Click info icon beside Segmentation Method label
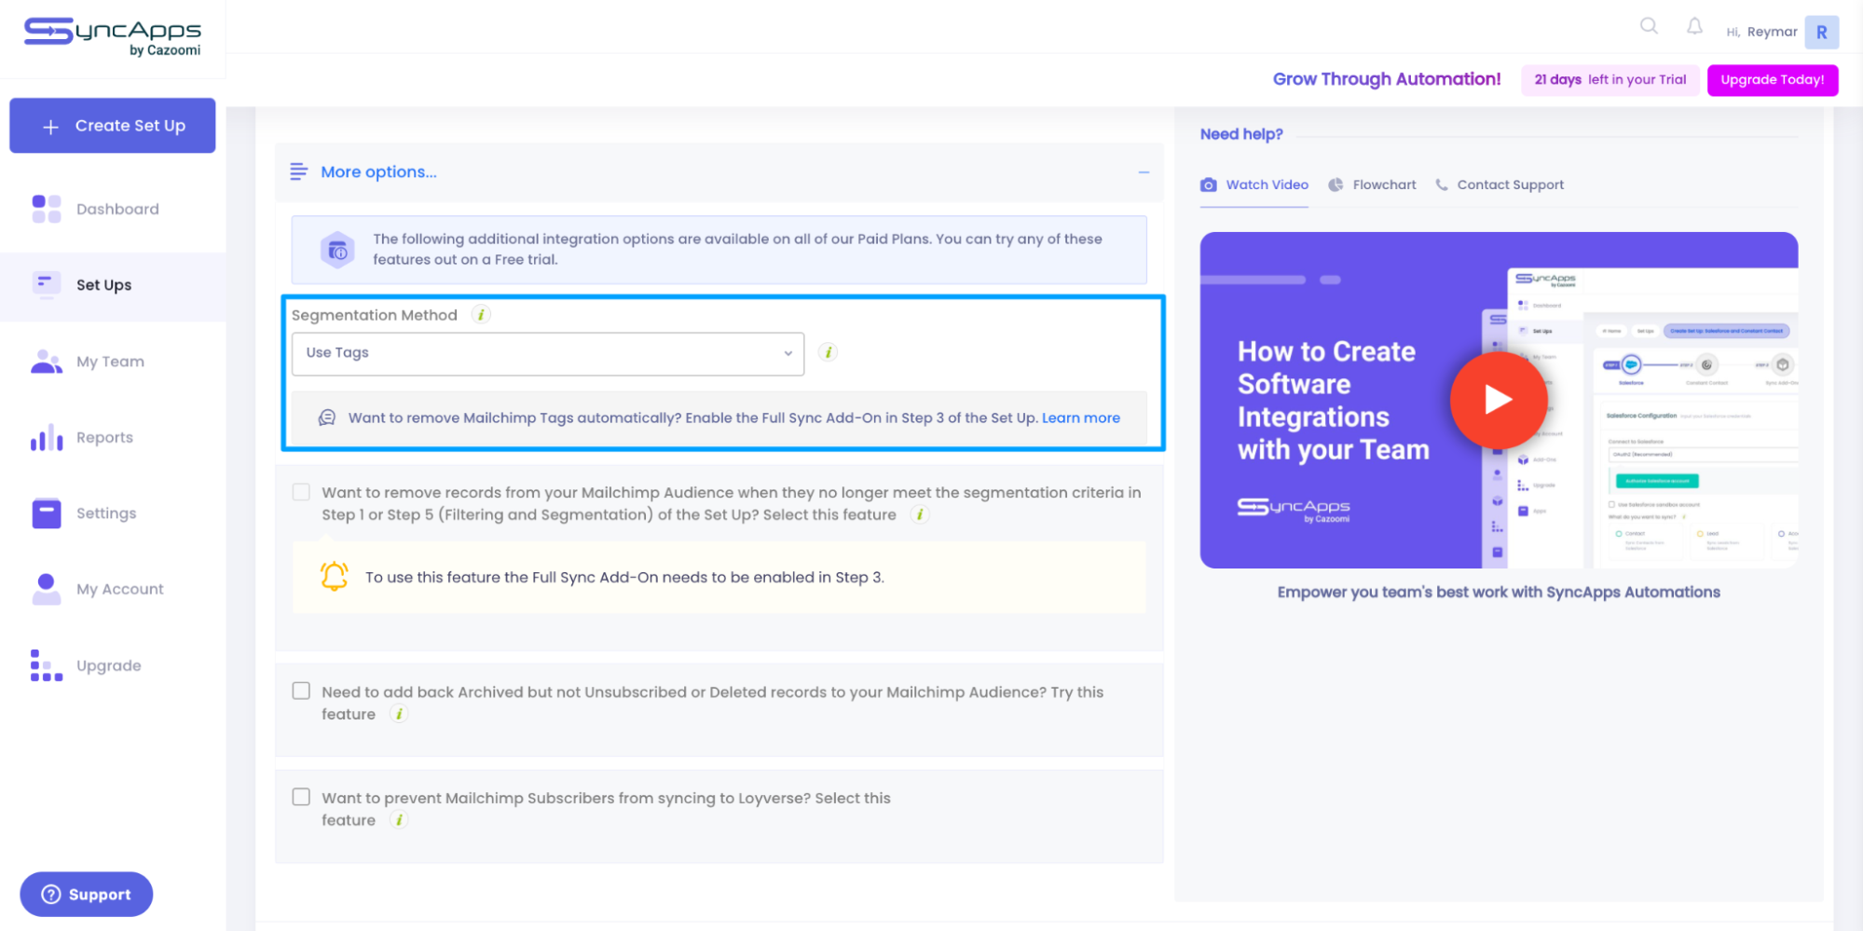Viewport: 1863px width, 931px height. [481, 315]
